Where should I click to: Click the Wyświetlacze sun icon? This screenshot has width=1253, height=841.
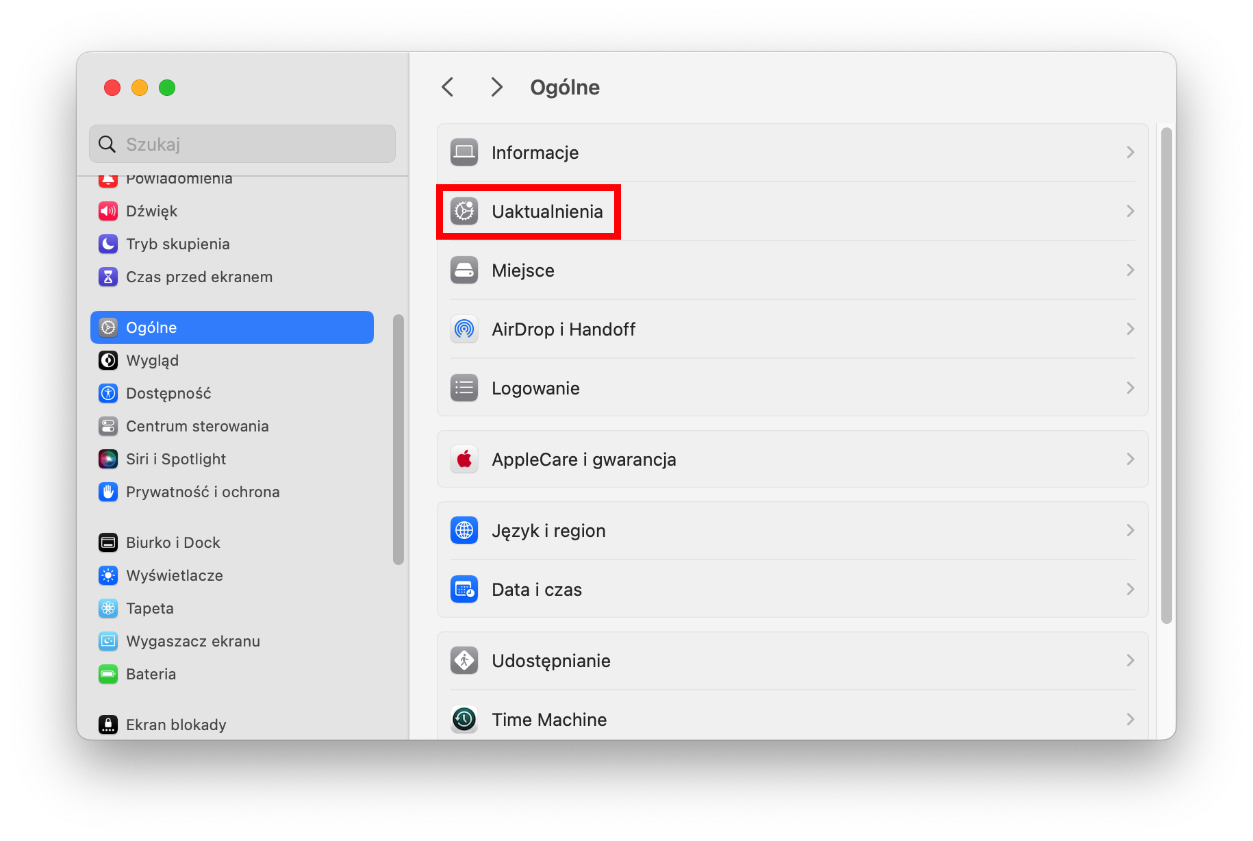coord(108,575)
